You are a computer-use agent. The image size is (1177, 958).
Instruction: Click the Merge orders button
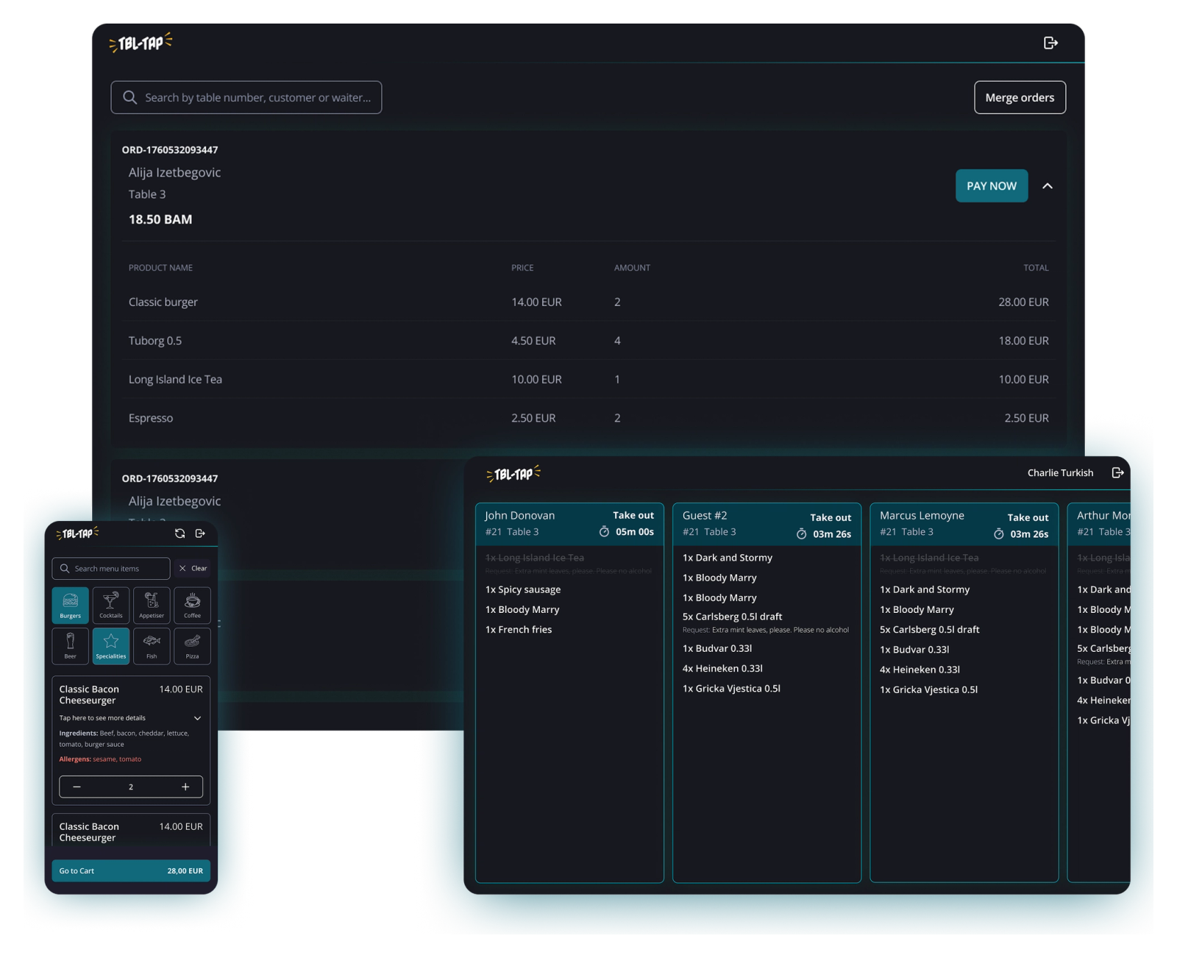pos(1020,97)
